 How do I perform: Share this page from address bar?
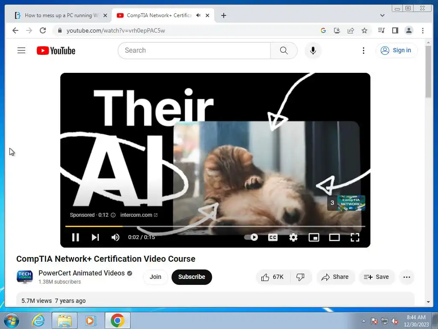pos(351,30)
